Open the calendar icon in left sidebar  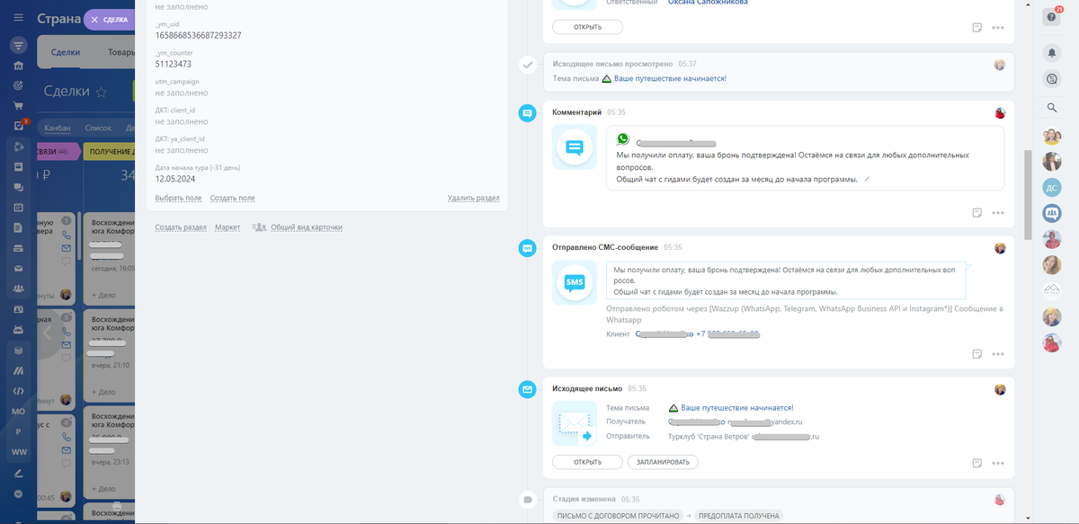(18, 208)
